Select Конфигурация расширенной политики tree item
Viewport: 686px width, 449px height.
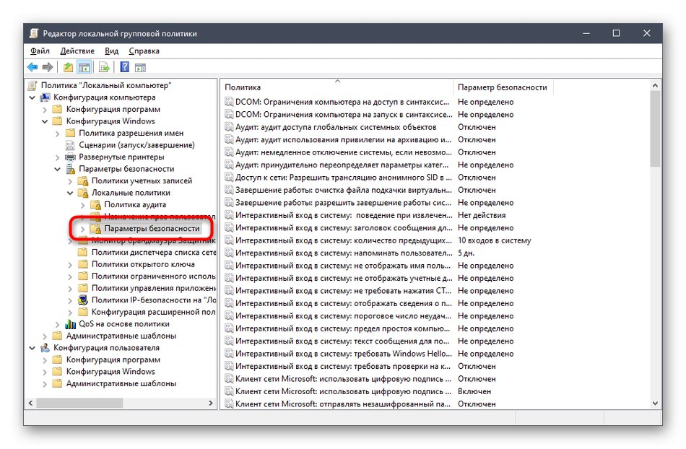pyautogui.click(x=154, y=312)
